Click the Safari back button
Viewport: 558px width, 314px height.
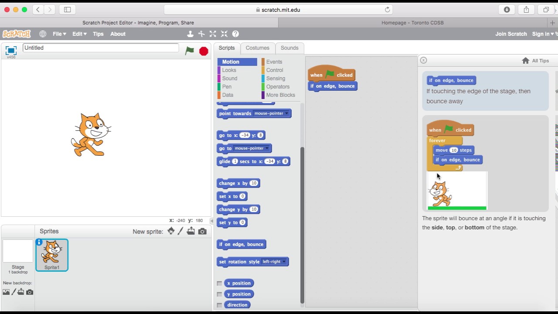click(38, 10)
